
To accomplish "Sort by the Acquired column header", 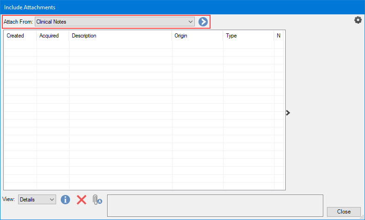I will (x=52, y=36).
